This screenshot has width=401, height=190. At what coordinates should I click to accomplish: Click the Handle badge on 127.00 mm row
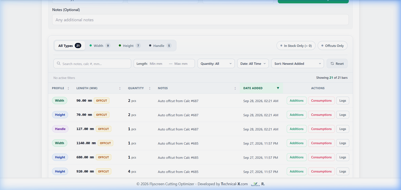pyautogui.click(x=60, y=129)
